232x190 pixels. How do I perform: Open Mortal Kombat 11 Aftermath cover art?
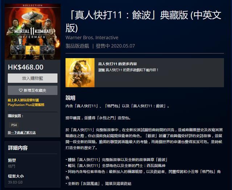[x=33, y=32]
